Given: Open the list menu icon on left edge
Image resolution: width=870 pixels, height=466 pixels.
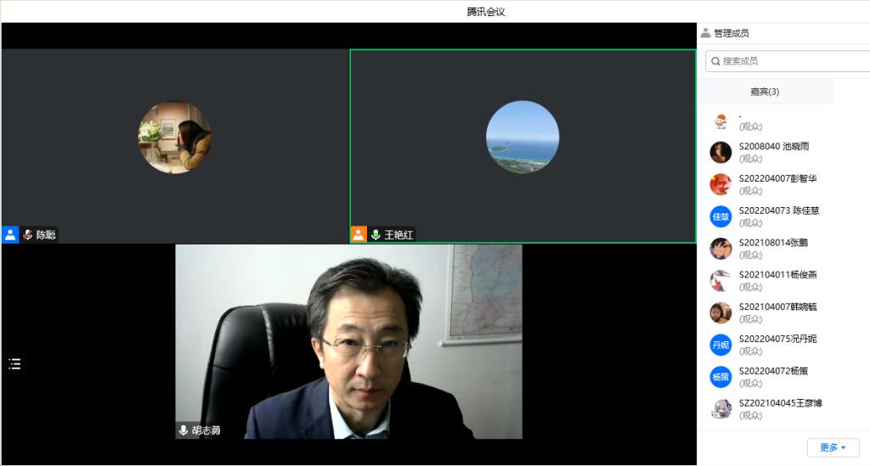Looking at the screenshot, I should (14, 364).
